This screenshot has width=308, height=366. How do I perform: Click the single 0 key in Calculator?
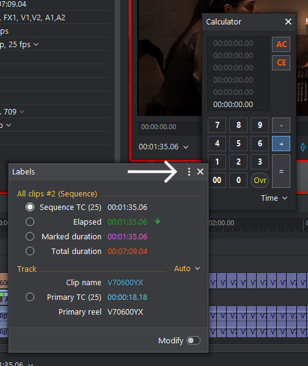pyautogui.click(x=238, y=180)
